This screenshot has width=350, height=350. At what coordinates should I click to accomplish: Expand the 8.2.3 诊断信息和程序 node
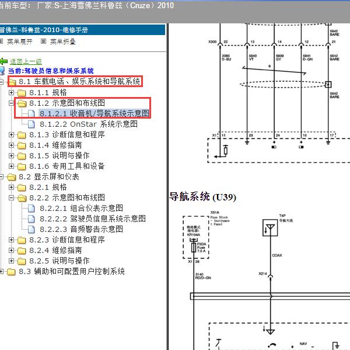(x=11, y=240)
